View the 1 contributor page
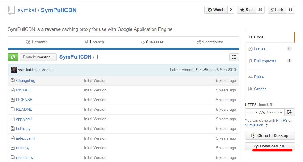The width and height of the screenshot is (303, 162). coord(210,42)
